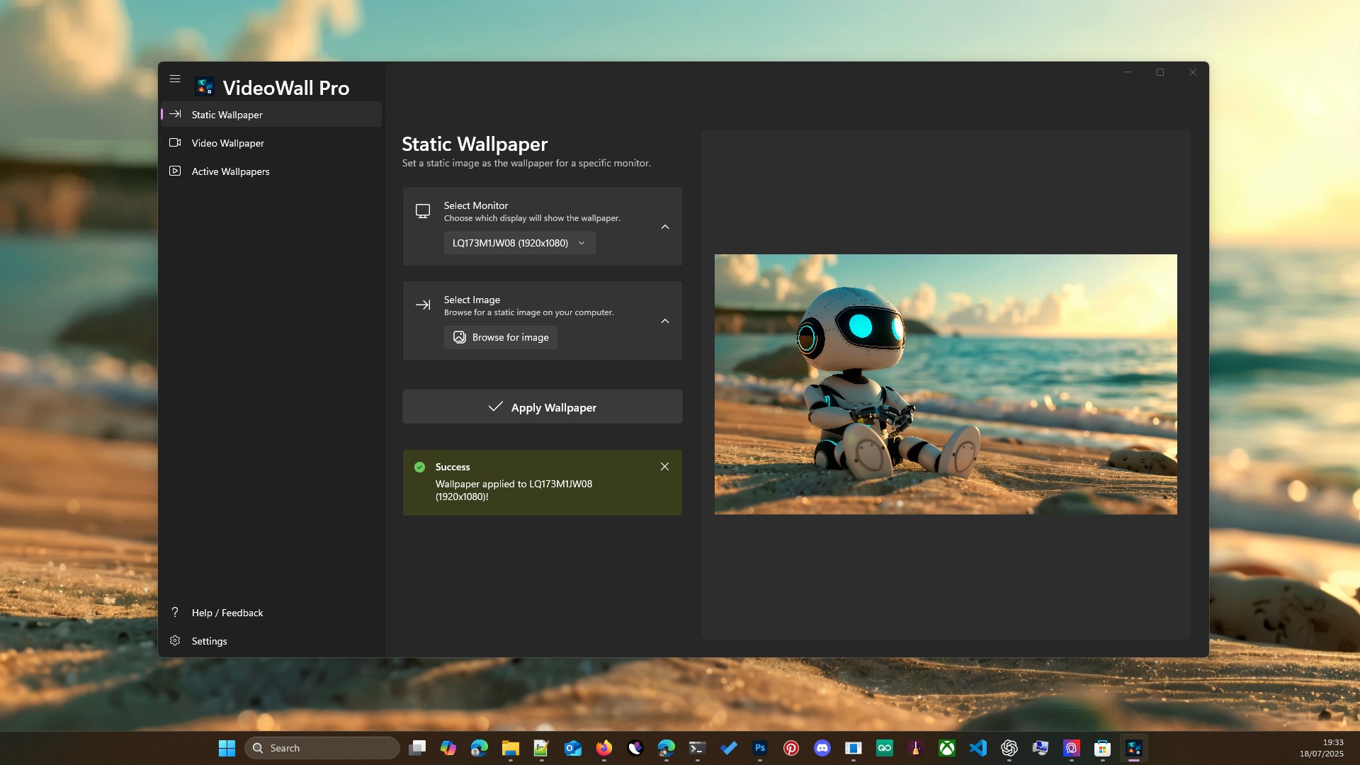Image resolution: width=1360 pixels, height=765 pixels.
Task: Open VideoWall Pro Settings
Action: [271, 641]
